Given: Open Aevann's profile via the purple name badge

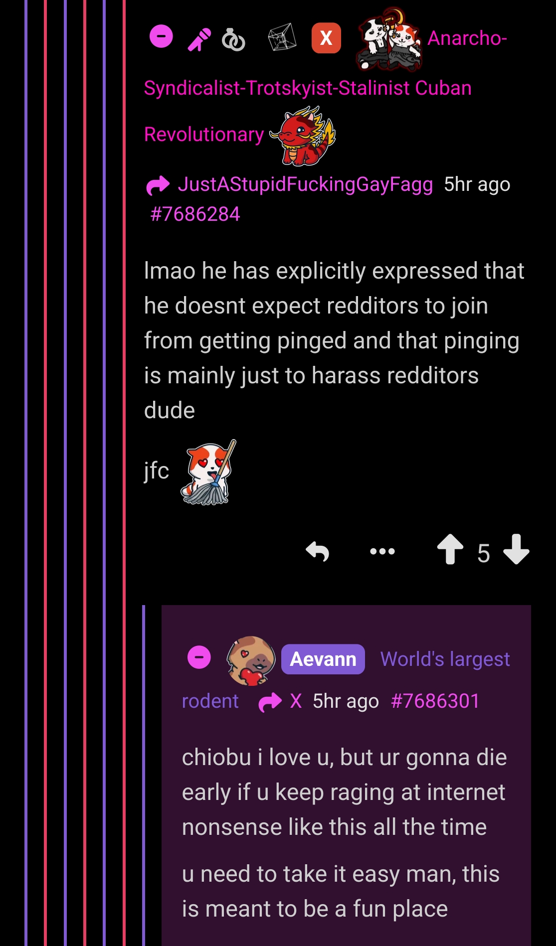Looking at the screenshot, I should pos(323,659).
